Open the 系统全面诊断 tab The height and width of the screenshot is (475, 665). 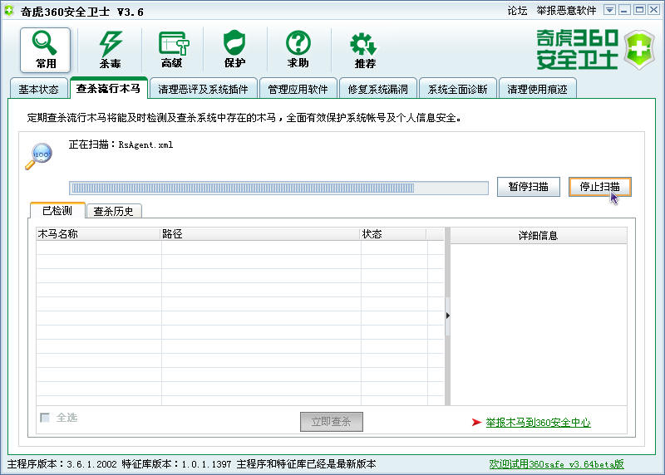pos(458,89)
